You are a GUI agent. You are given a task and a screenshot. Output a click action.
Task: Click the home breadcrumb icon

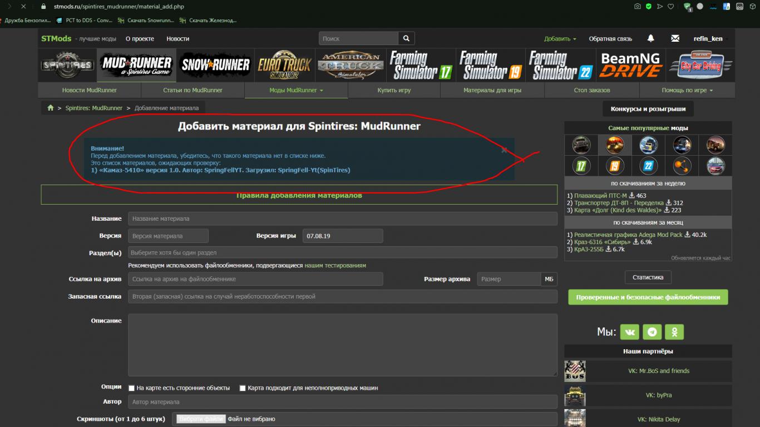51,108
